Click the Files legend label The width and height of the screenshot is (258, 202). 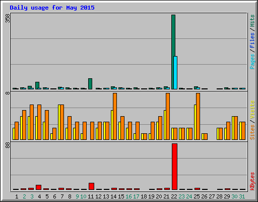[x=252, y=40]
